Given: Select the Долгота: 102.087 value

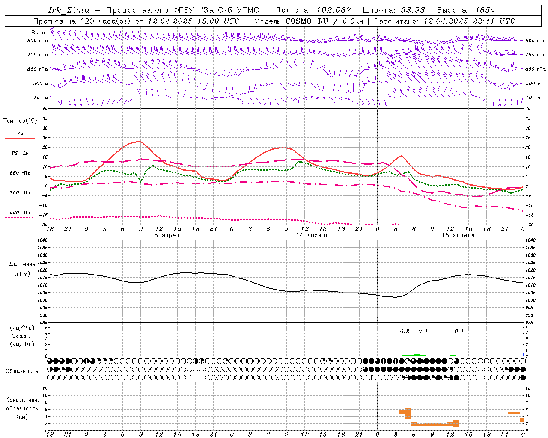Looking at the screenshot, I should pos(313,10).
